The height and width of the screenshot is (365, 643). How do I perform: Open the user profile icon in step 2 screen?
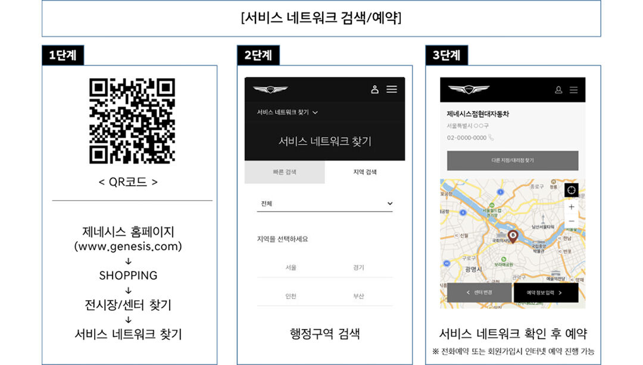click(x=374, y=89)
